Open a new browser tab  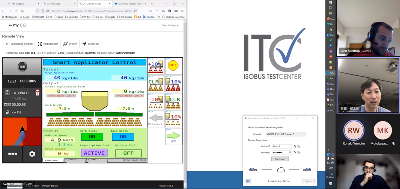[152, 3]
